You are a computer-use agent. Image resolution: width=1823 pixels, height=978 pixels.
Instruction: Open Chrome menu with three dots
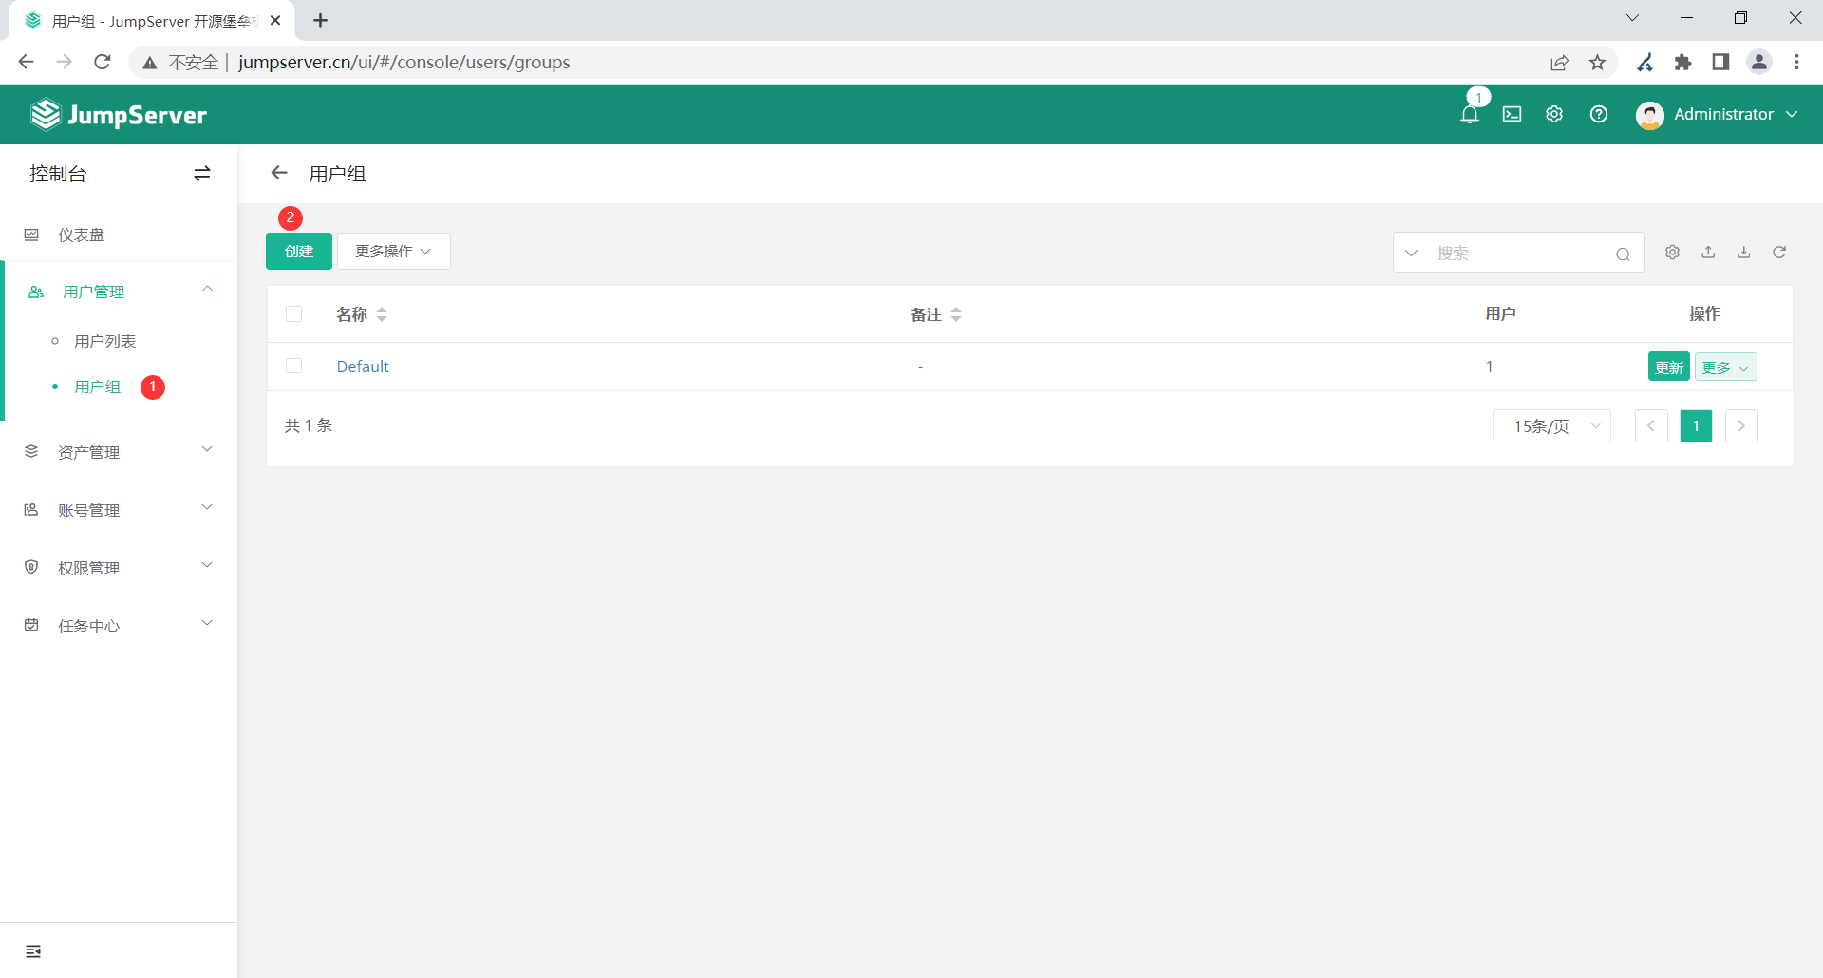click(1796, 62)
